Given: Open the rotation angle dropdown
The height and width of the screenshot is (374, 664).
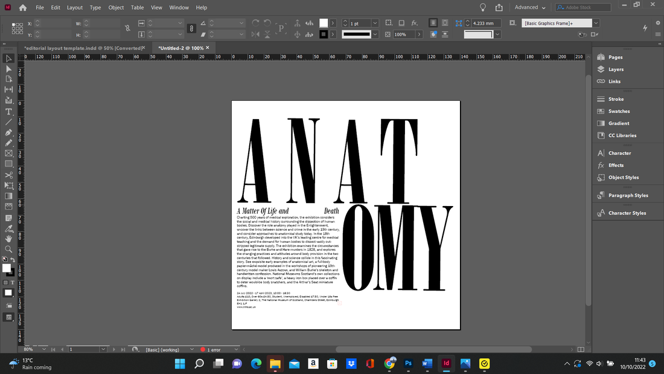Looking at the screenshot, I should tap(241, 24).
